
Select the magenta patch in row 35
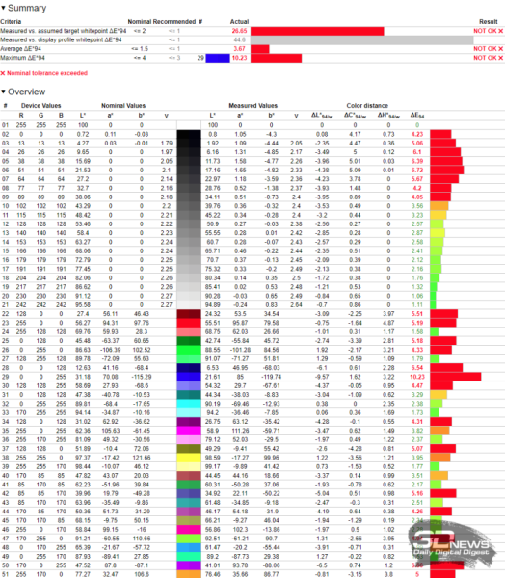tap(189, 431)
